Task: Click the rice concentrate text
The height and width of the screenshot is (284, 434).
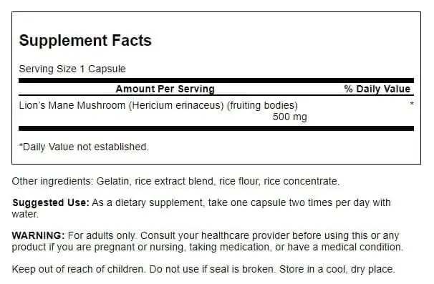Action: [302, 181]
